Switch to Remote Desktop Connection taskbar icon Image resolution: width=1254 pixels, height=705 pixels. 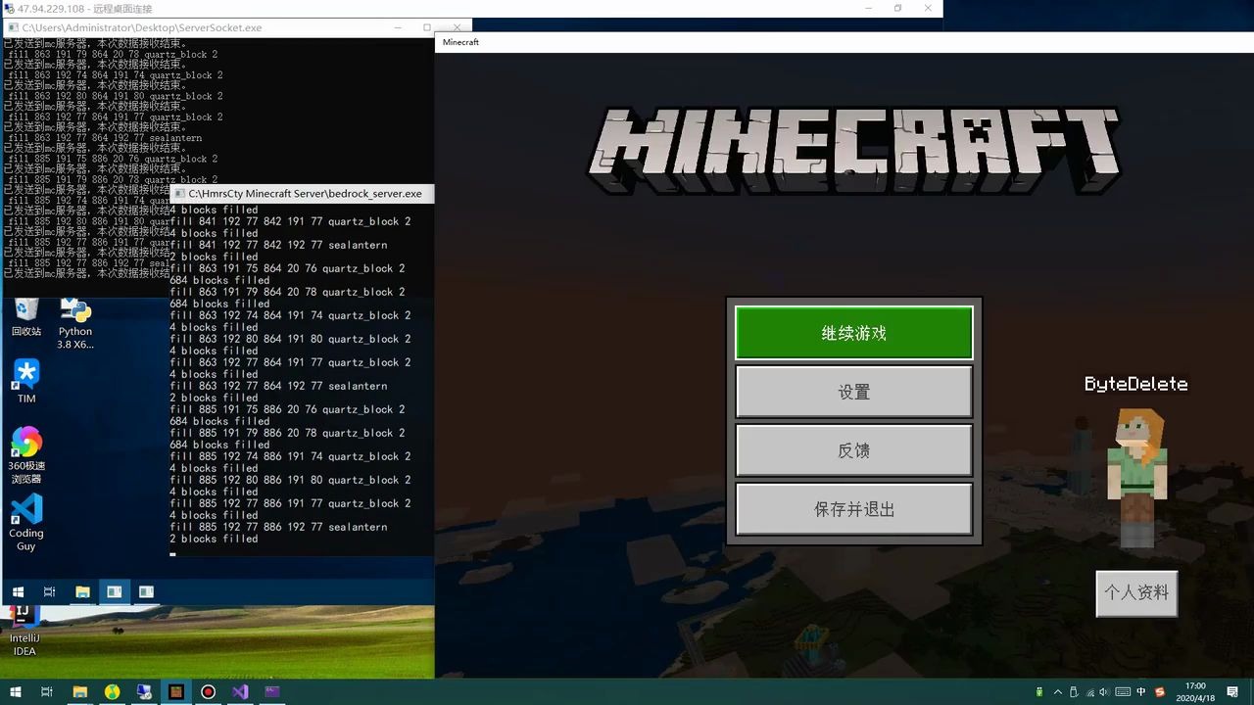144,692
